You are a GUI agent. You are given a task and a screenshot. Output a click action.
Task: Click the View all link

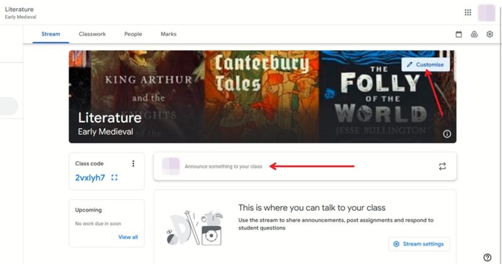pos(128,237)
